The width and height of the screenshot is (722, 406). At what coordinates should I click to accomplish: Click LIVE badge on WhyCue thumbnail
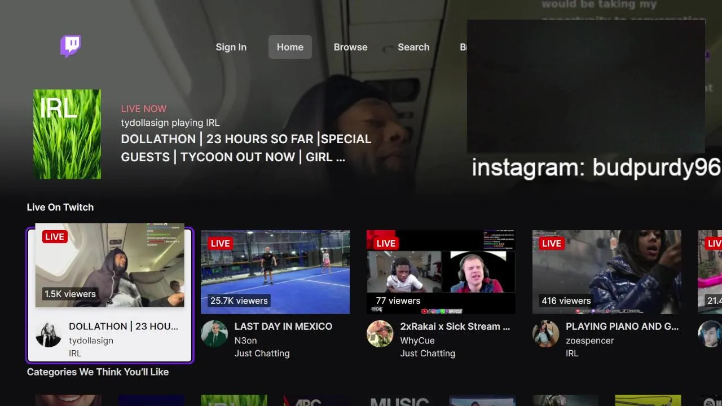tap(386, 244)
